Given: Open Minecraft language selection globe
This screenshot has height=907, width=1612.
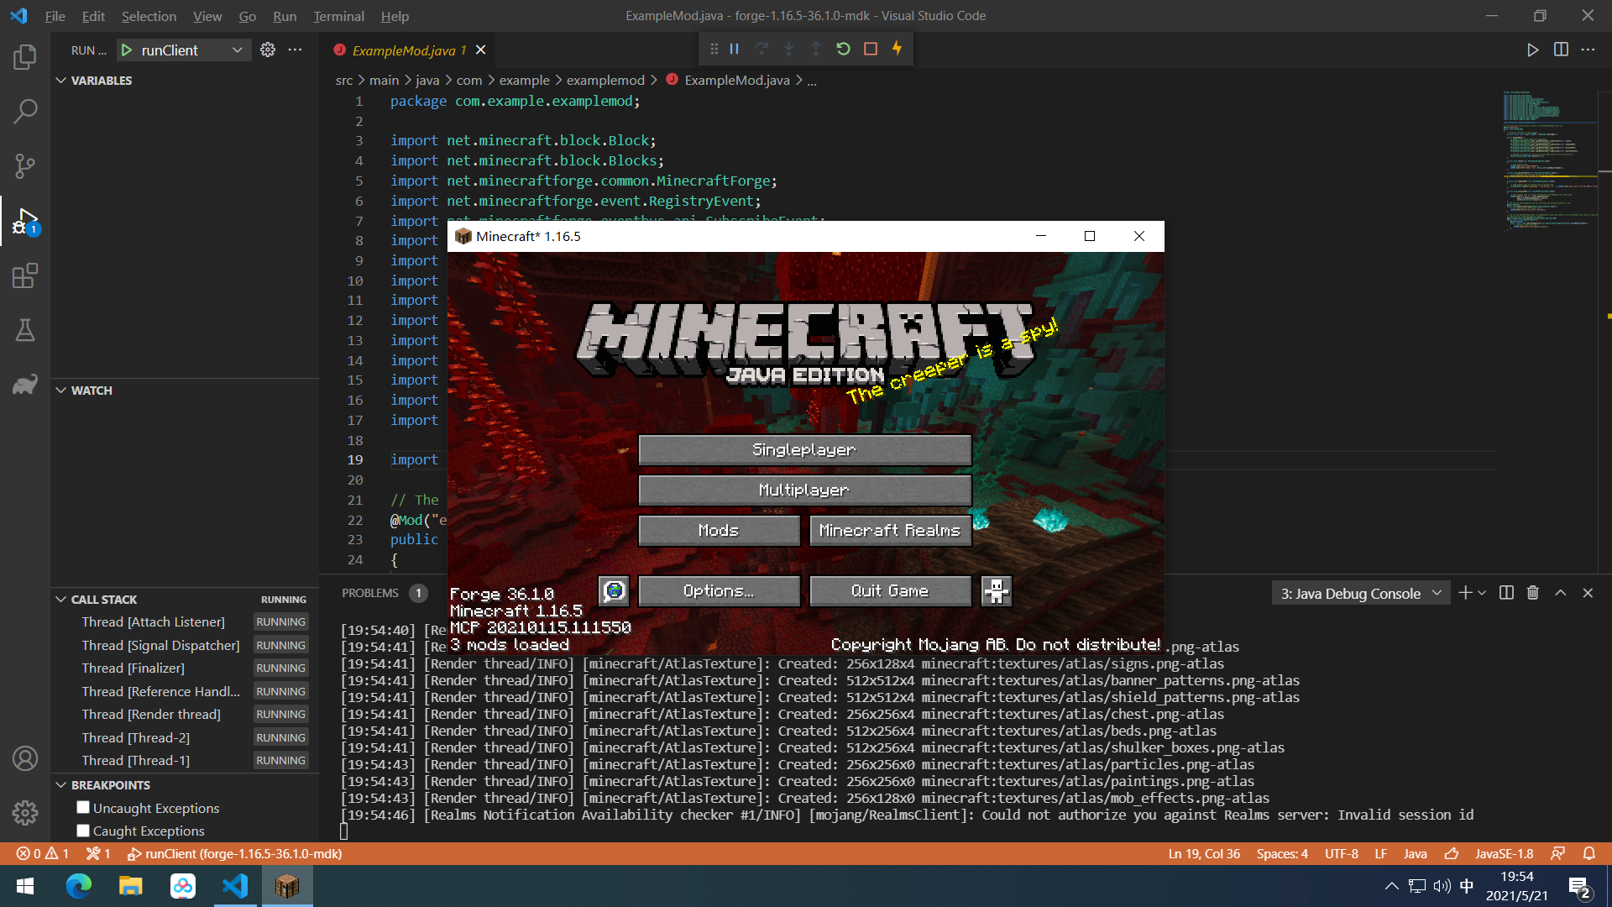Looking at the screenshot, I should (x=613, y=590).
